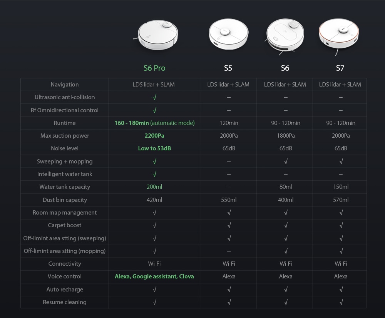Click the S7 robot vacuum image
Image resolution: width=385 pixels, height=318 pixels.
coord(339,34)
